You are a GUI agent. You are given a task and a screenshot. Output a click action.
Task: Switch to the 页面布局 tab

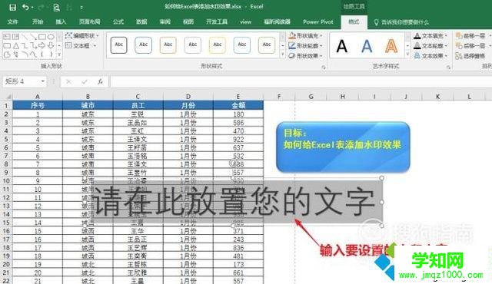89,22
